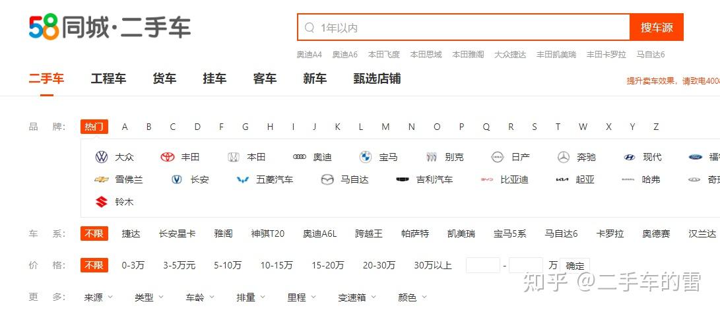This screenshot has height=312, width=720.
Task: Click the 确定 price confirm button
Action: click(575, 266)
